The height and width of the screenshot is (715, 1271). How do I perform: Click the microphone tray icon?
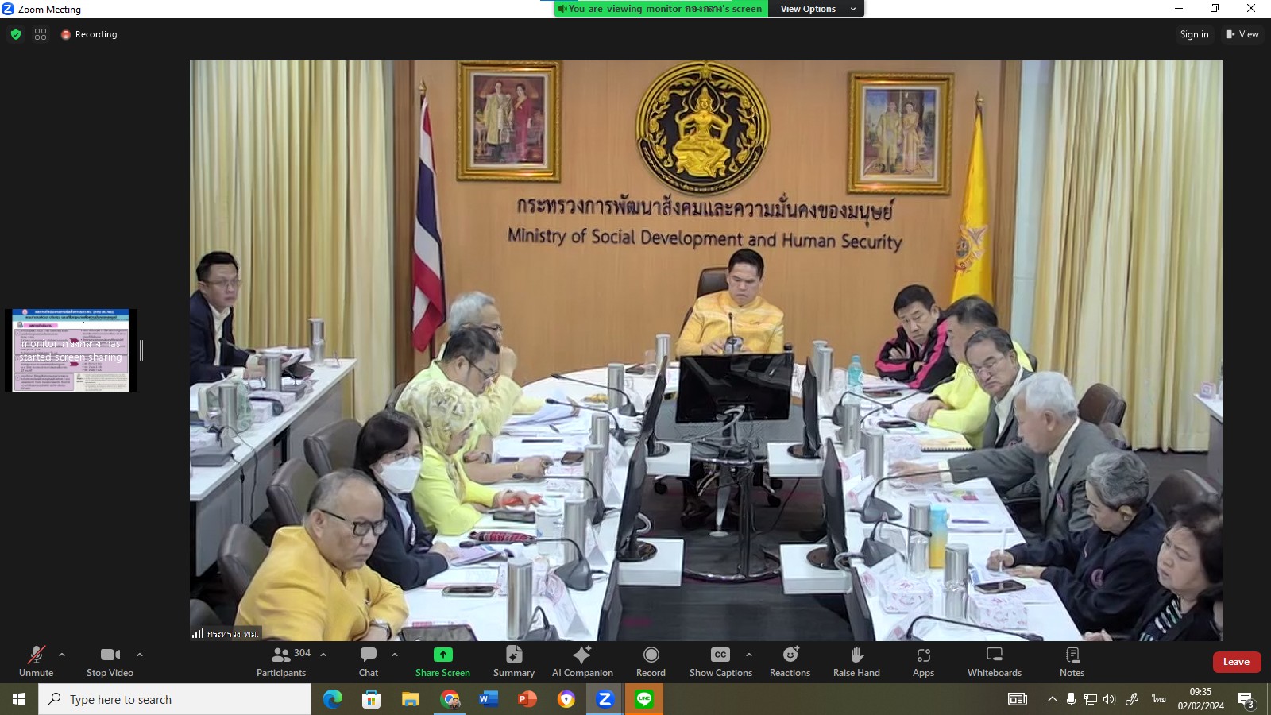(x=1071, y=699)
